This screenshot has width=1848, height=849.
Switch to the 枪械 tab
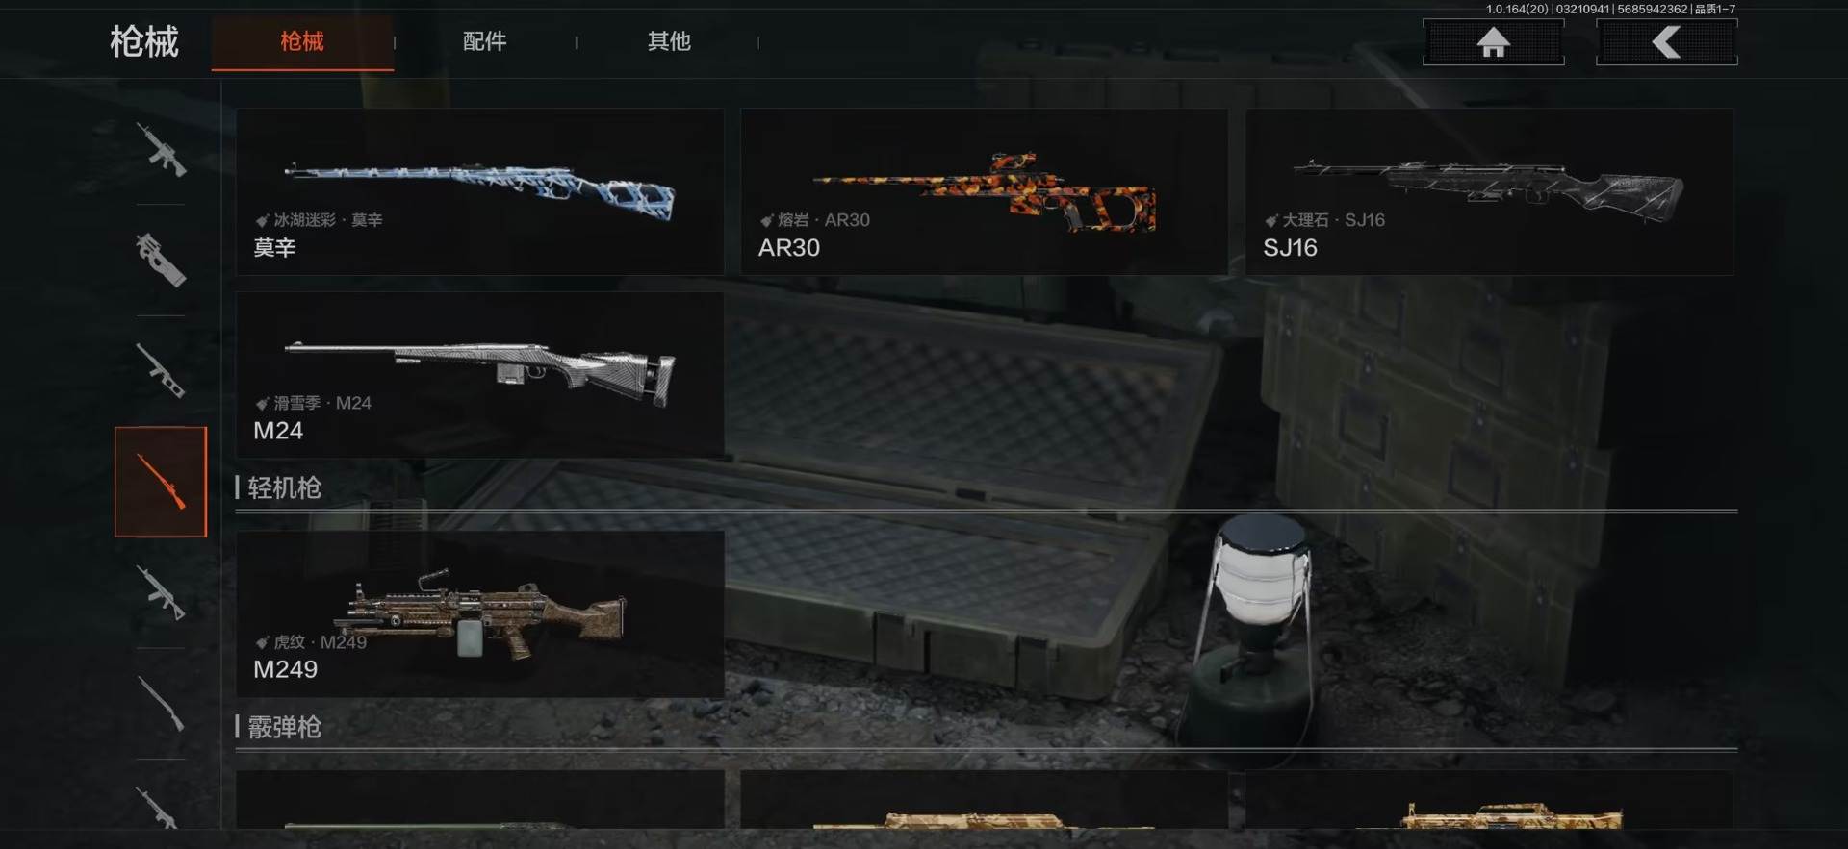click(302, 41)
